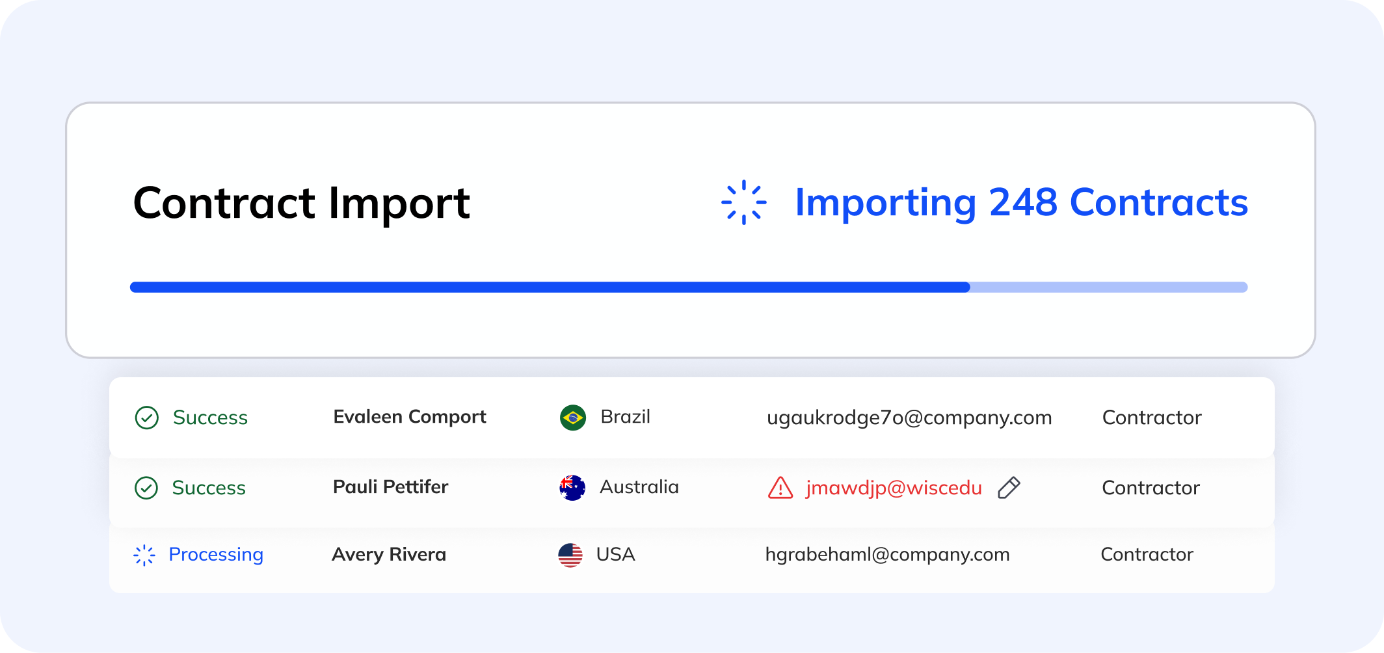Click the blue import progress bar
The width and height of the screenshot is (1384, 653).
(689, 287)
